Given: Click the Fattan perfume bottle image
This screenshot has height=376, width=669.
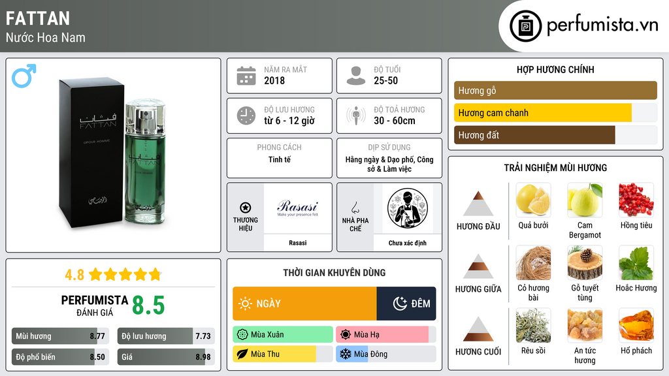Looking at the screenshot, I should [113, 153].
